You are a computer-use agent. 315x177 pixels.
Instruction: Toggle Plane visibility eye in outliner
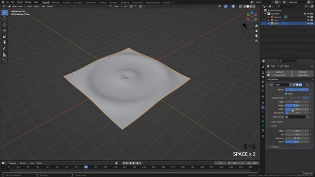click(x=308, y=24)
